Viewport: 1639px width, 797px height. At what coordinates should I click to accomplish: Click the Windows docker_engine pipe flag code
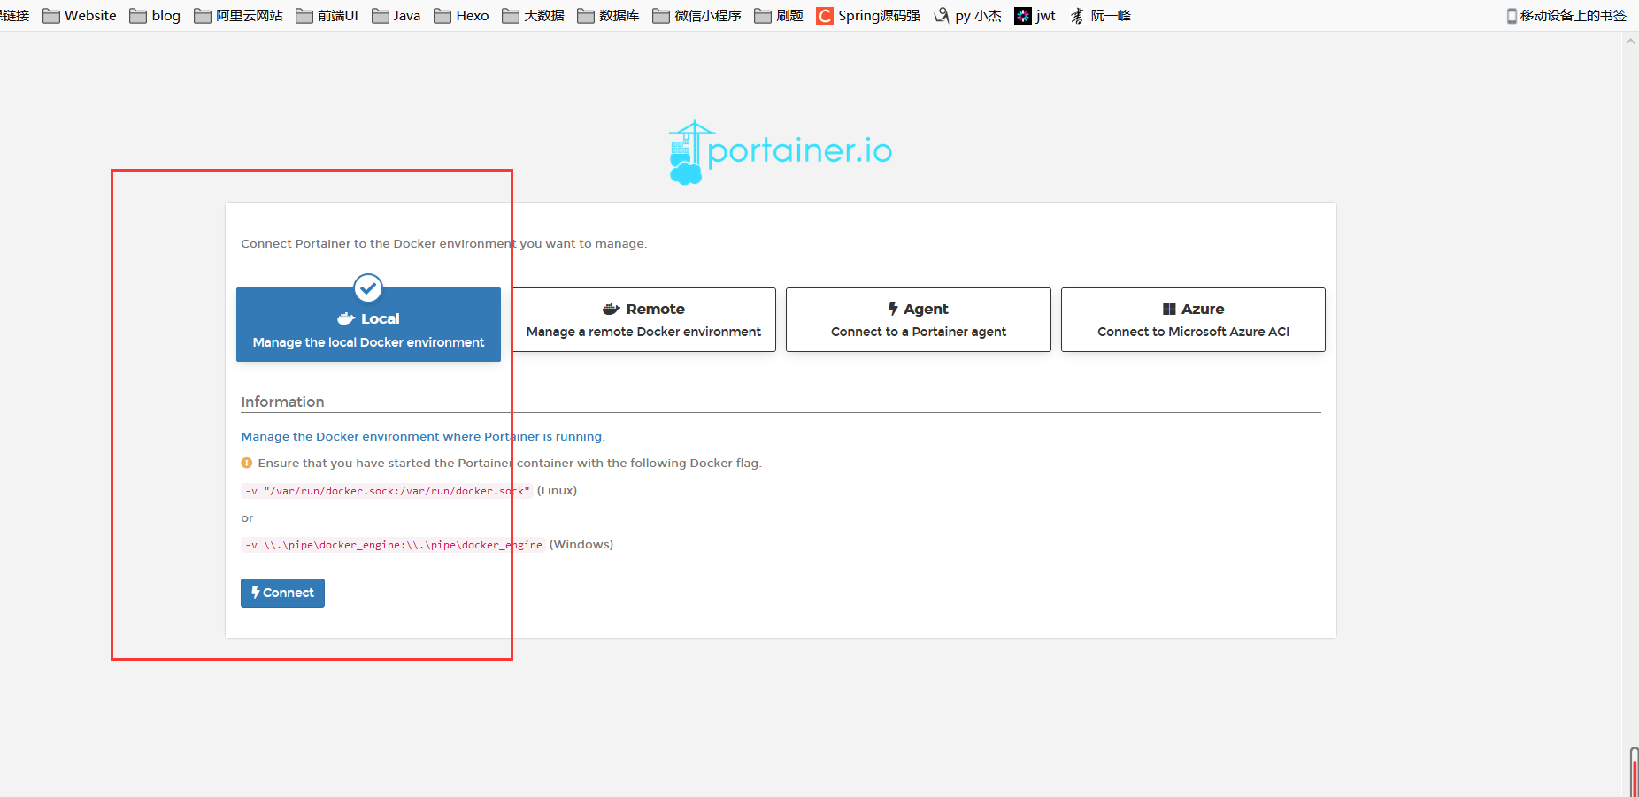coord(393,545)
